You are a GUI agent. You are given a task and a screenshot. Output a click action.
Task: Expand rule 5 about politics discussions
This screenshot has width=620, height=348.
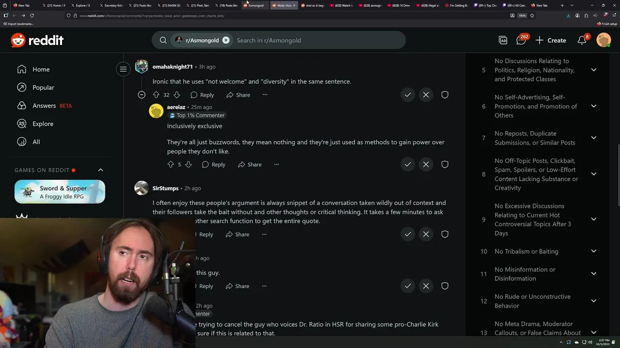tap(593, 70)
